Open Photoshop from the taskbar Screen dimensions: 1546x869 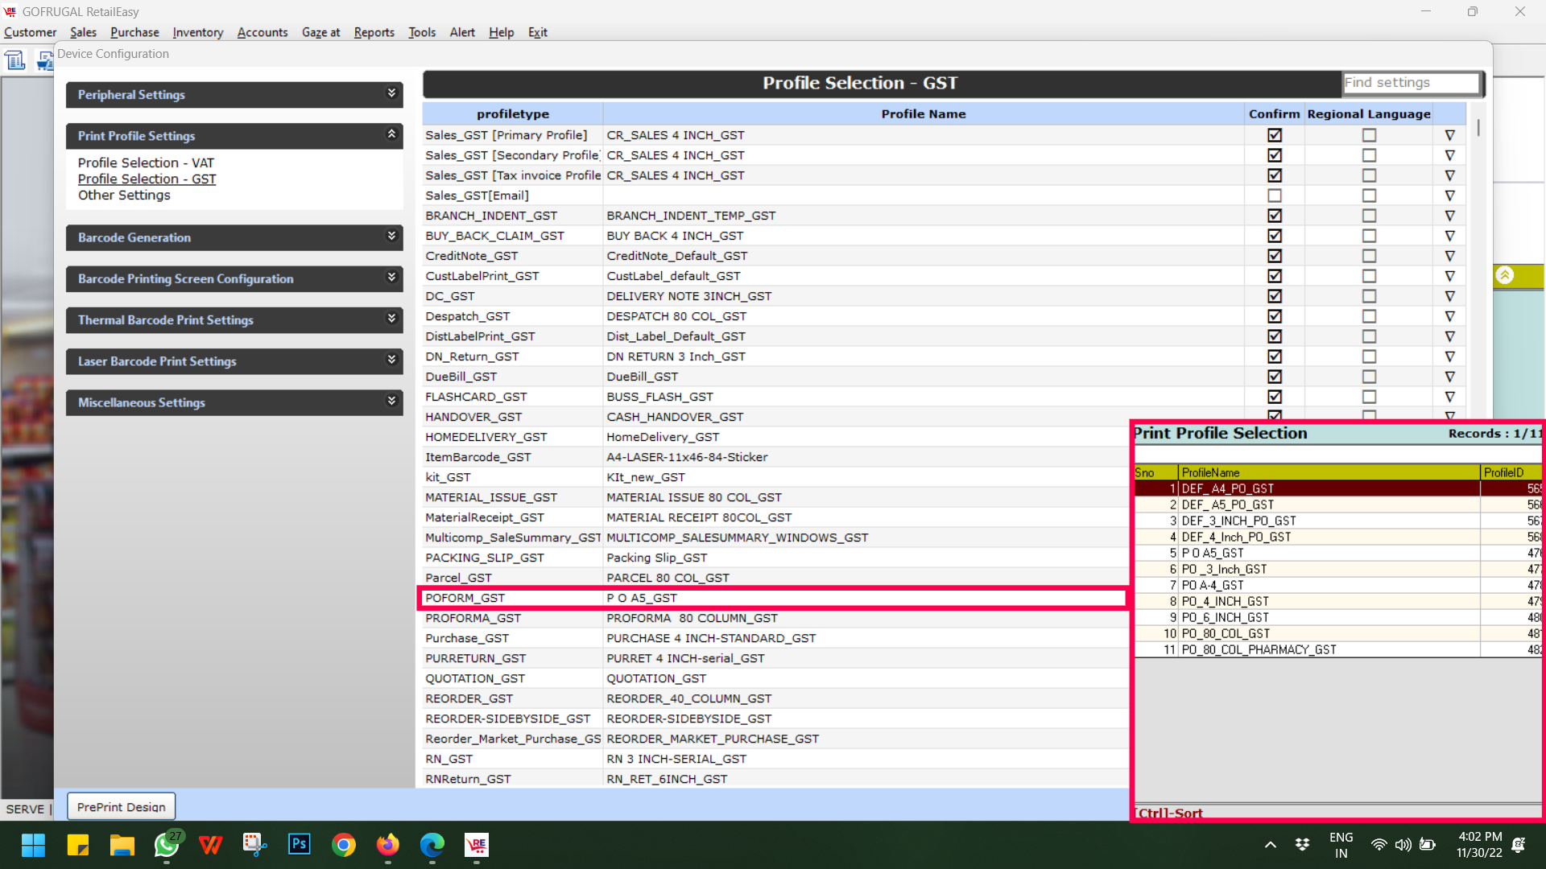(x=300, y=845)
